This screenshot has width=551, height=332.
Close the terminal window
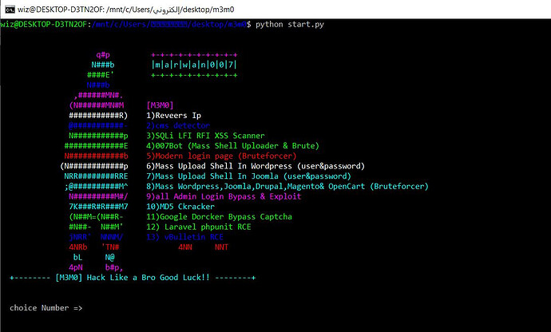click(533, 8)
